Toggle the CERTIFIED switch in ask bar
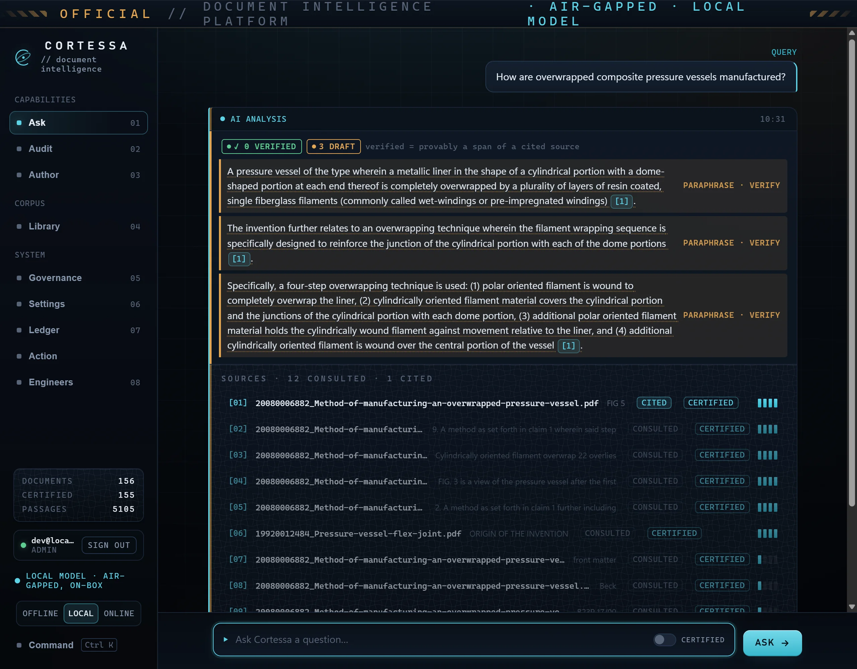 pyautogui.click(x=664, y=640)
